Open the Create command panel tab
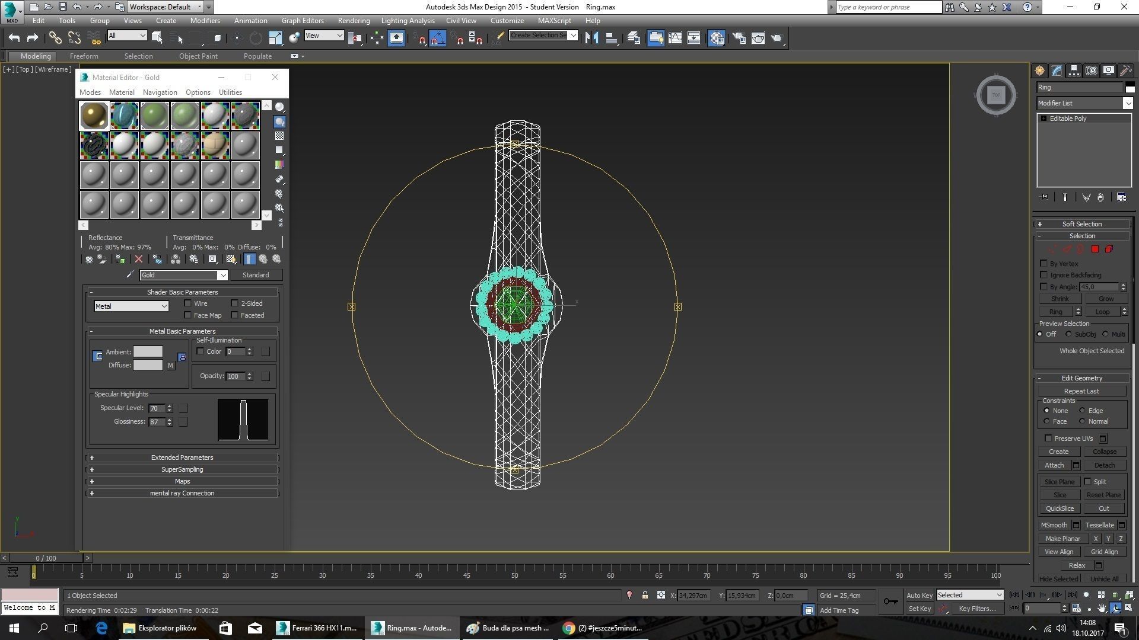This screenshot has height=640, width=1139. 1039,71
